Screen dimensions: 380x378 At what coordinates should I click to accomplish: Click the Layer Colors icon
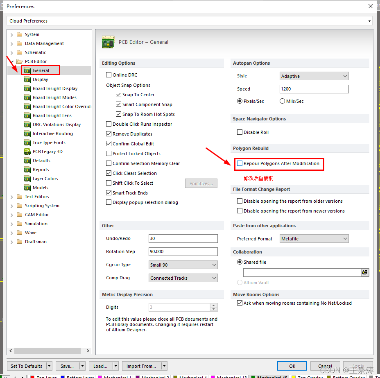pos(27,179)
